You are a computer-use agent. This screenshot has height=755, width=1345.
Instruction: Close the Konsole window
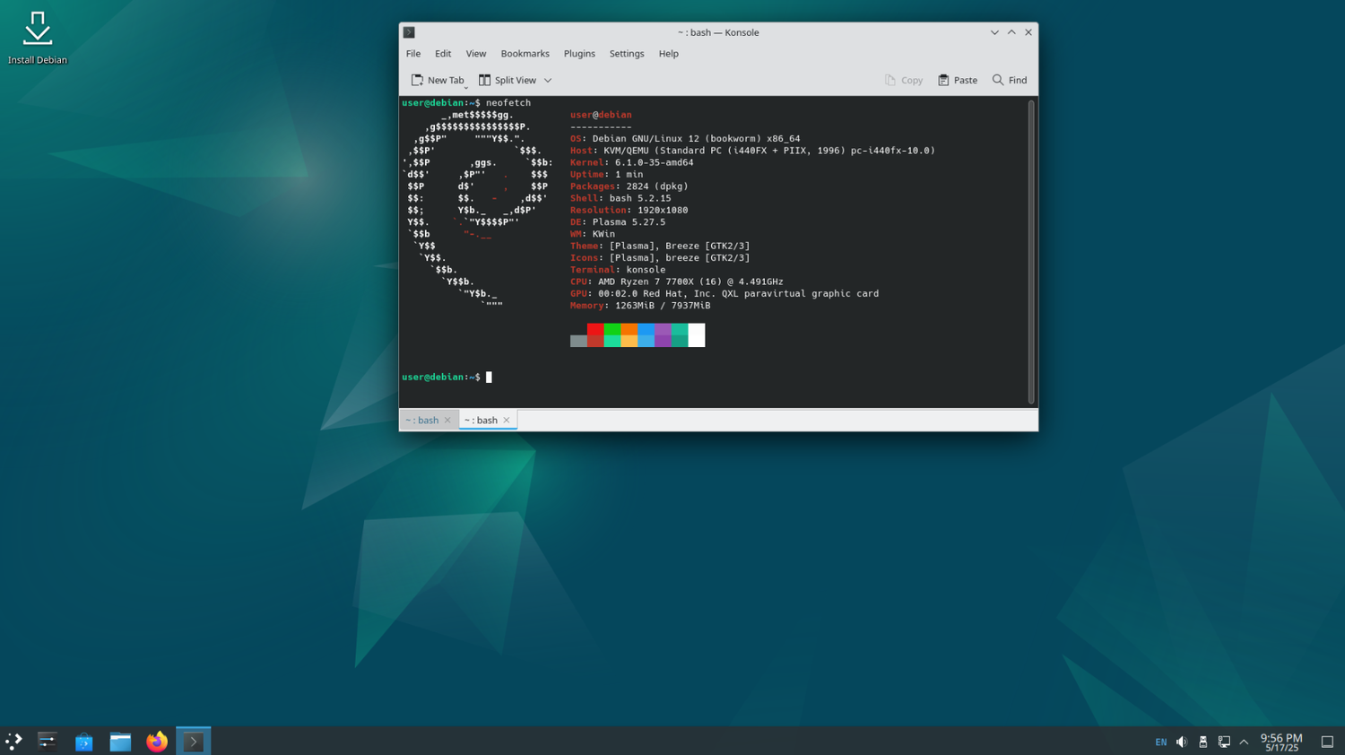(1028, 32)
